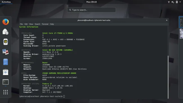The height and width of the screenshot is (103, 183).
Task: Select the second workspace thumbnail
Action: click(x=181, y=34)
